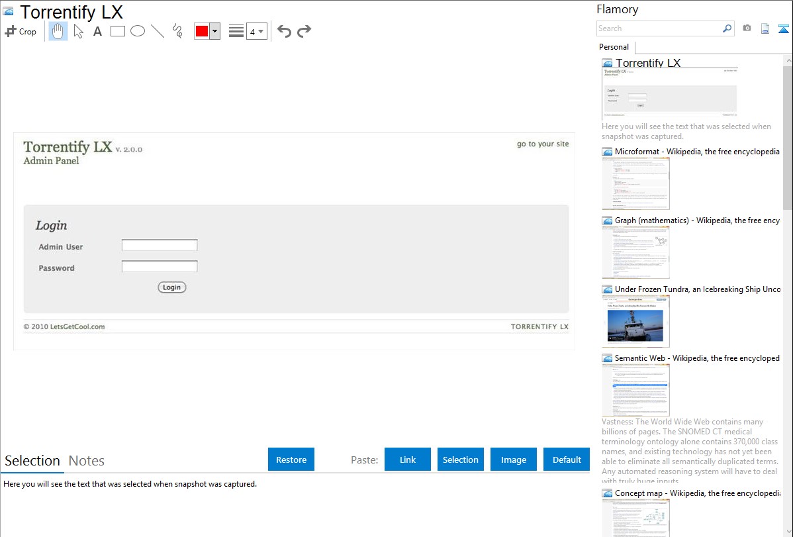Select the Crop tool
Screen dimensions: 793x537
click(21, 31)
